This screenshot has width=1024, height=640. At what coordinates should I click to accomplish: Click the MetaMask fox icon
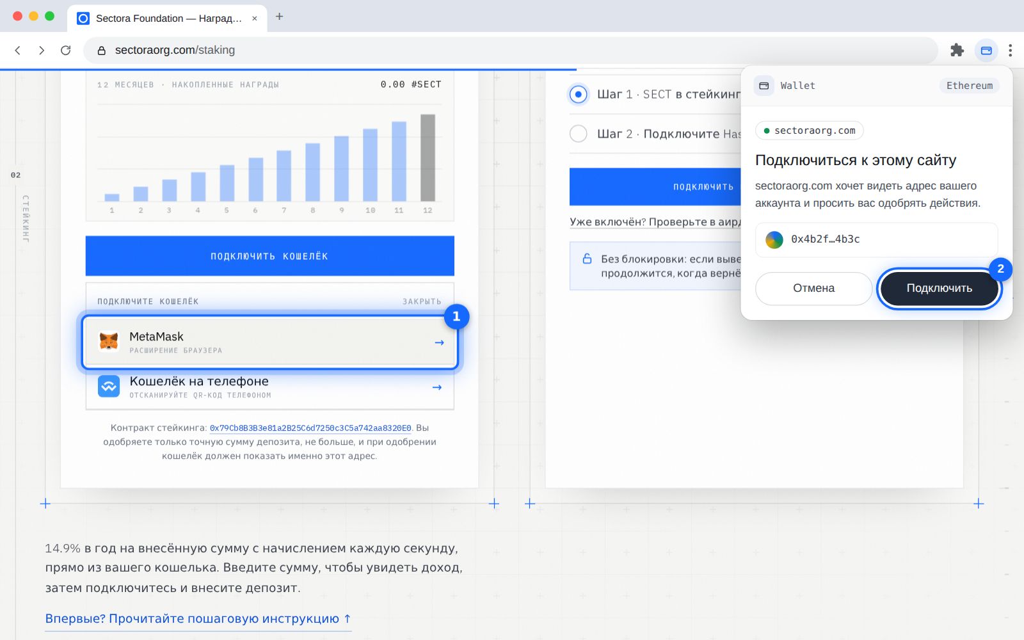(109, 341)
